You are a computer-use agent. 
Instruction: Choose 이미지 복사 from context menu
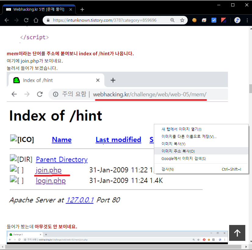point(201,144)
